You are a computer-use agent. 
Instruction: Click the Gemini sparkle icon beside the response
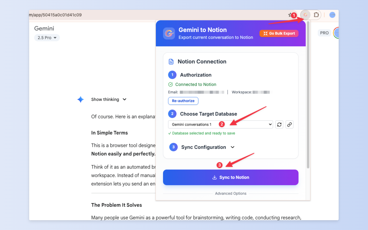(x=80, y=99)
